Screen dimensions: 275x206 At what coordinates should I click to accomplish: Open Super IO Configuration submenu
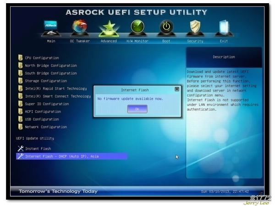point(47,104)
